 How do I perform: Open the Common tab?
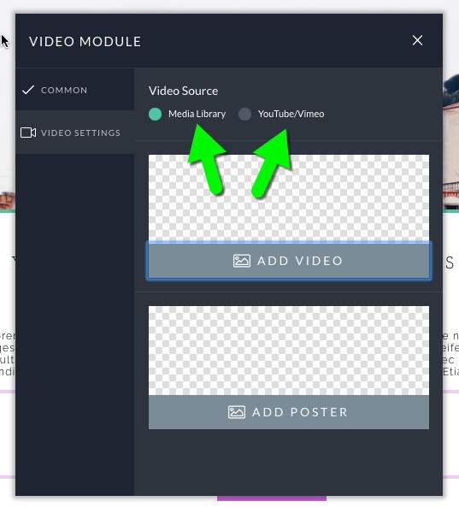(x=74, y=90)
